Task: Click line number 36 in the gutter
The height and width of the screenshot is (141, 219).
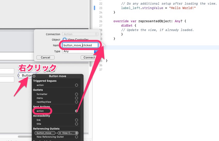Action: click(101, 65)
